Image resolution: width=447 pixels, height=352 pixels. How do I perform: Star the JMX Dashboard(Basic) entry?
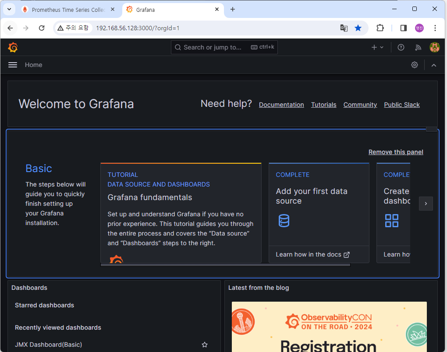click(x=204, y=345)
